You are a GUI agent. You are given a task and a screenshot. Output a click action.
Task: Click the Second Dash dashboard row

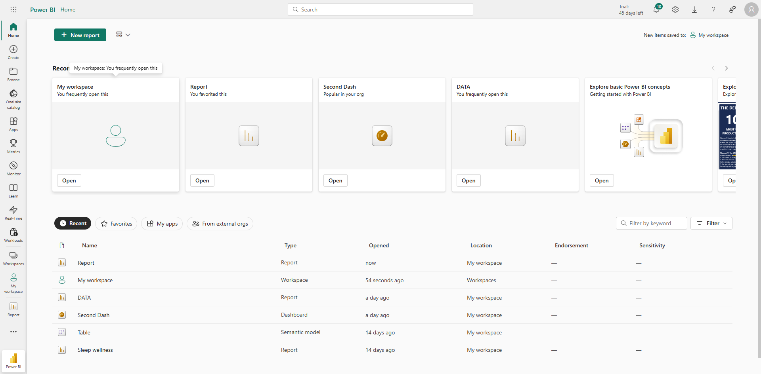392,315
